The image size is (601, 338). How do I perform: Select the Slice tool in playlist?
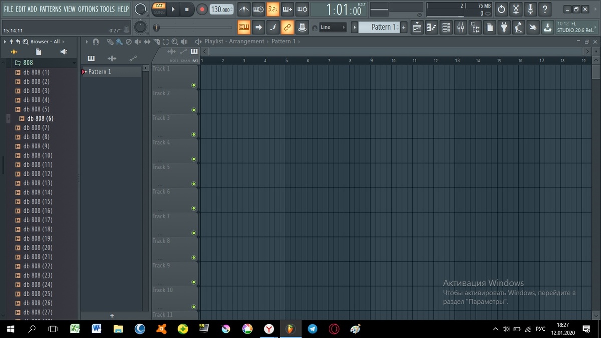157,42
